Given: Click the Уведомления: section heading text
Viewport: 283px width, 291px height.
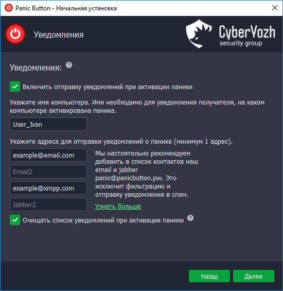Looking at the screenshot, I should [x=36, y=67].
